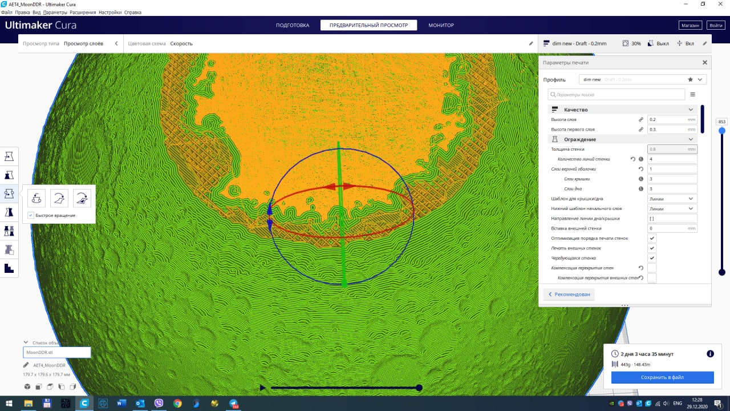
Task: Select the Scale tool in left toolbar
Action: click(x=9, y=175)
